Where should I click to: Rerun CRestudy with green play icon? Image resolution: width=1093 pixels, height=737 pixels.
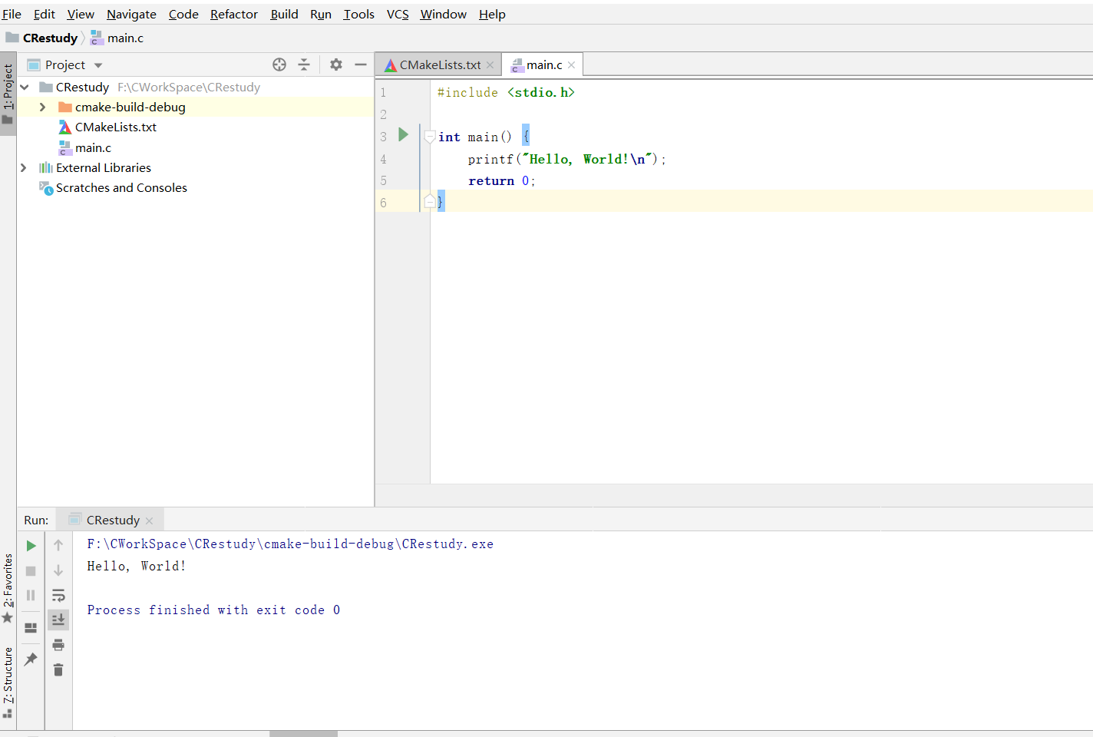point(31,545)
